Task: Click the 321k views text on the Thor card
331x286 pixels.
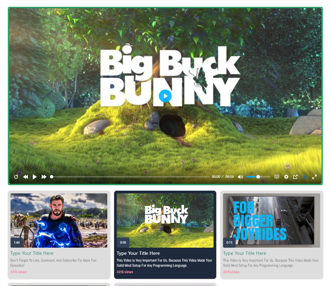Action: 19,272
